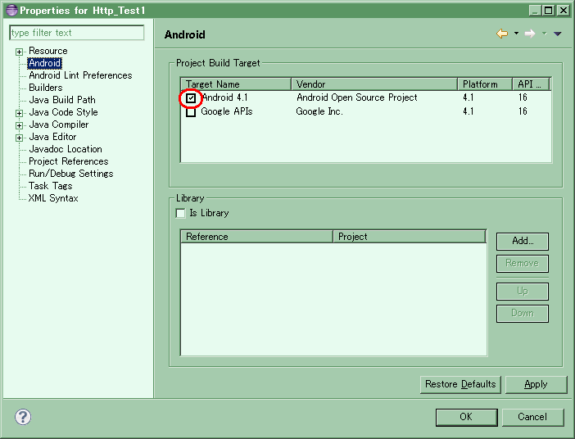Image resolution: width=575 pixels, height=439 pixels.
Task: Click the Google APIs row name
Action: pyautogui.click(x=227, y=111)
